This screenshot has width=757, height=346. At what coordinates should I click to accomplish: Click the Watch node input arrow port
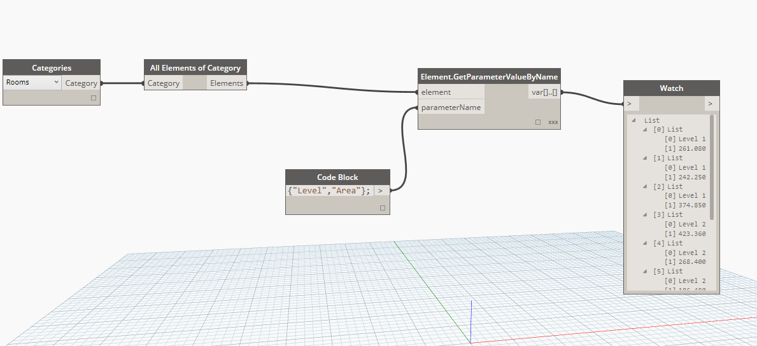coord(629,103)
